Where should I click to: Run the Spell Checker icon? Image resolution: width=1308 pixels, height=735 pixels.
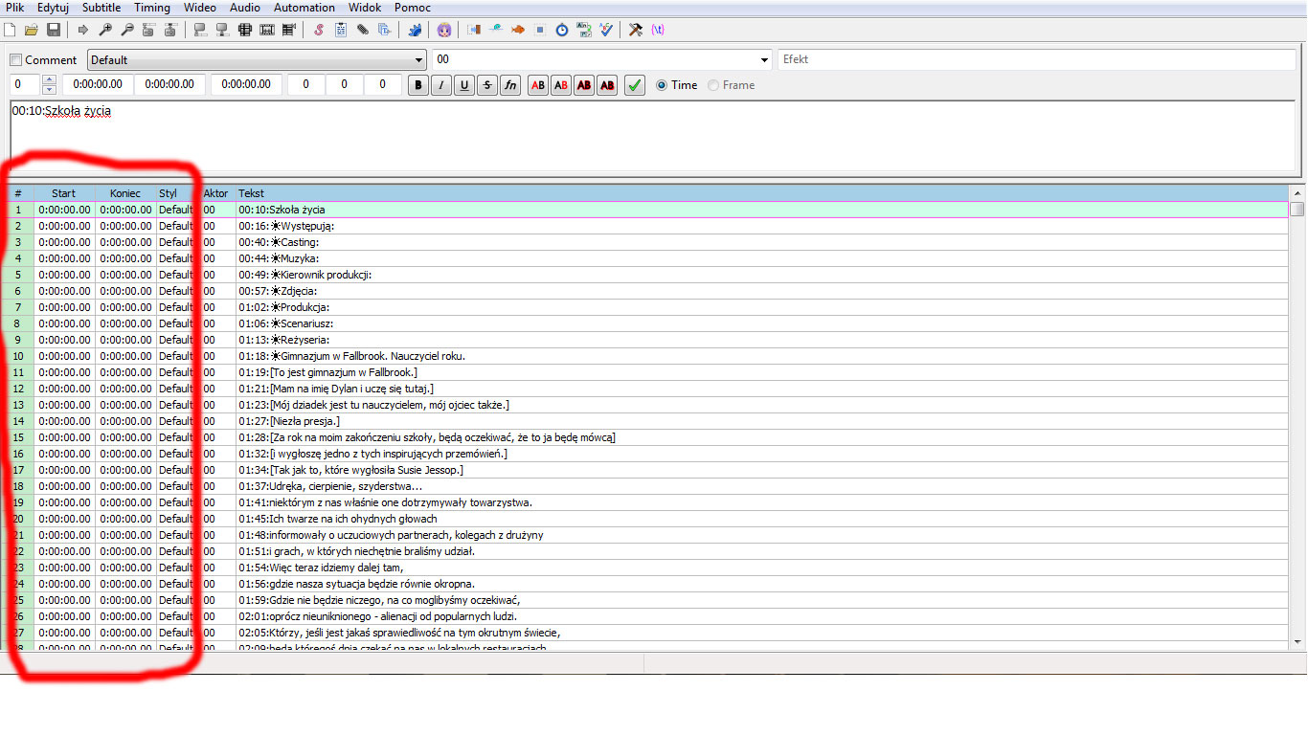[x=606, y=30]
